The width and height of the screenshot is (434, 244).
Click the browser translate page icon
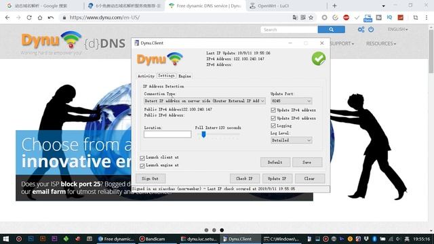coord(295,18)
